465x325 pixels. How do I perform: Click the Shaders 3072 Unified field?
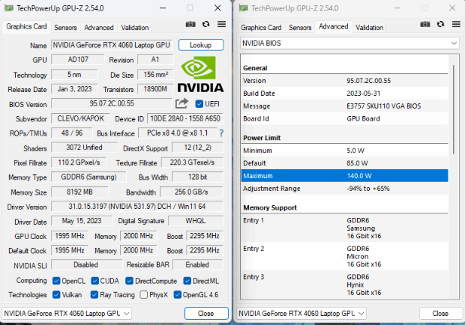(84, 148)
